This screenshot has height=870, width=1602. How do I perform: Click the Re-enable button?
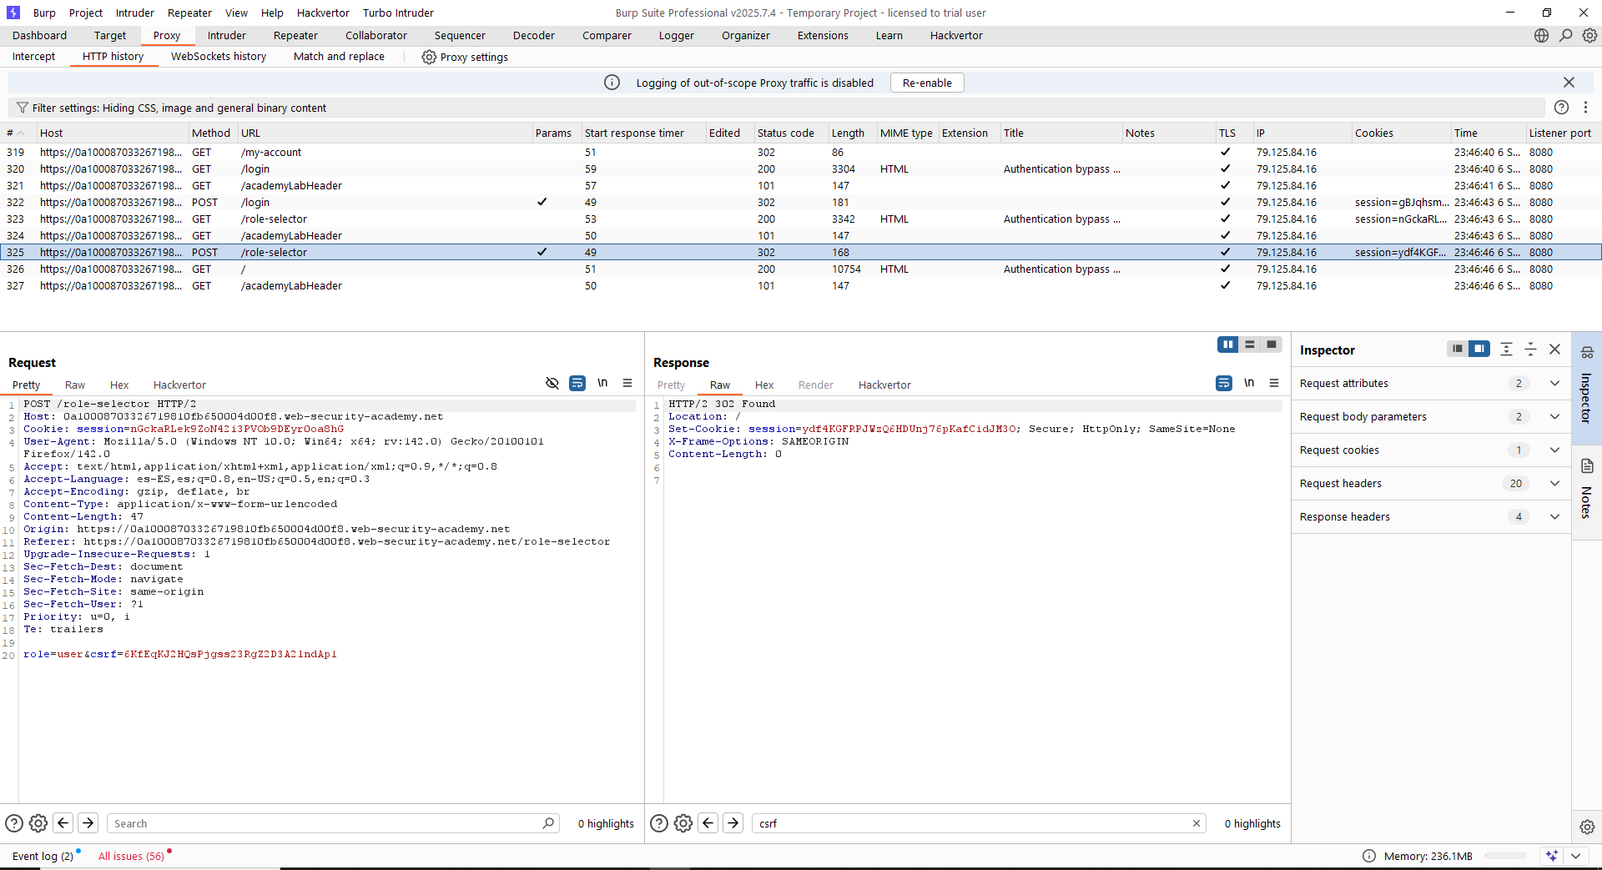click(926, 83)
